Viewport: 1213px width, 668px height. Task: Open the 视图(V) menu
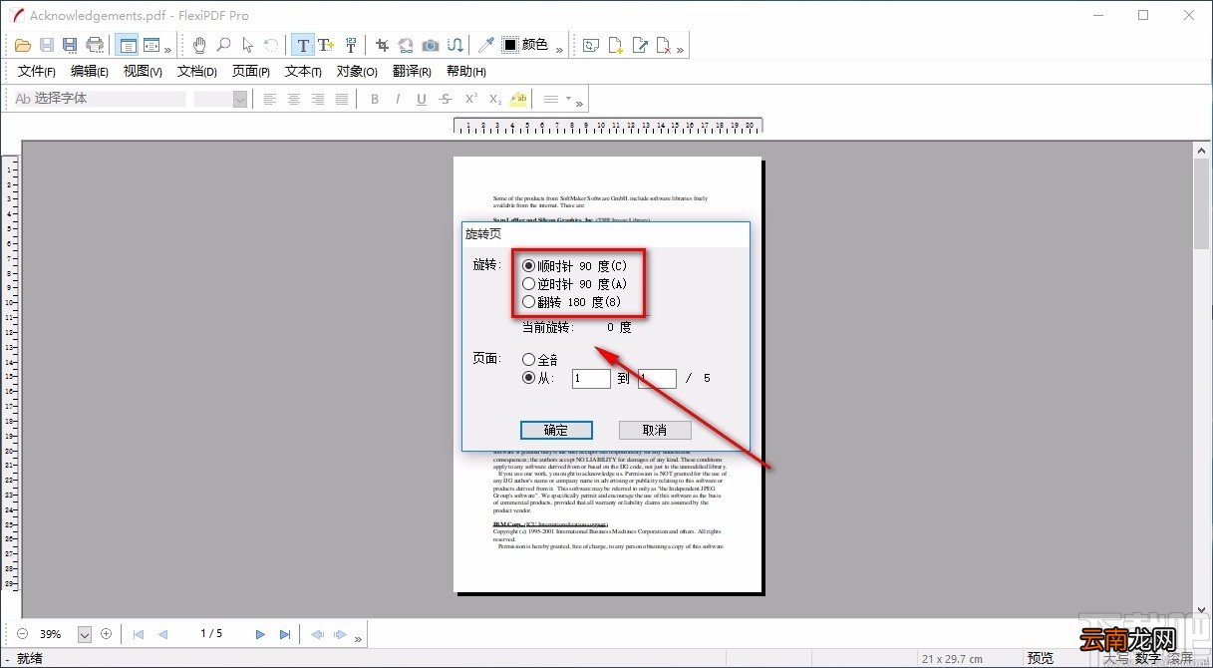click(144, 72)
